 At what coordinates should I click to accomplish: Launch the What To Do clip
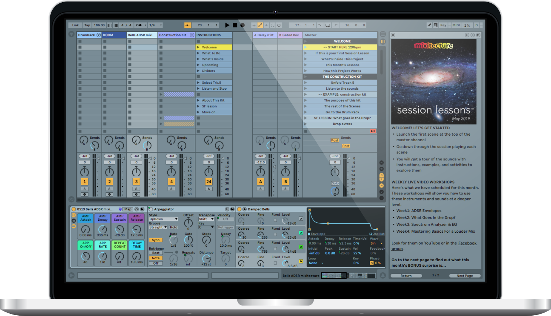coord(198,53)
